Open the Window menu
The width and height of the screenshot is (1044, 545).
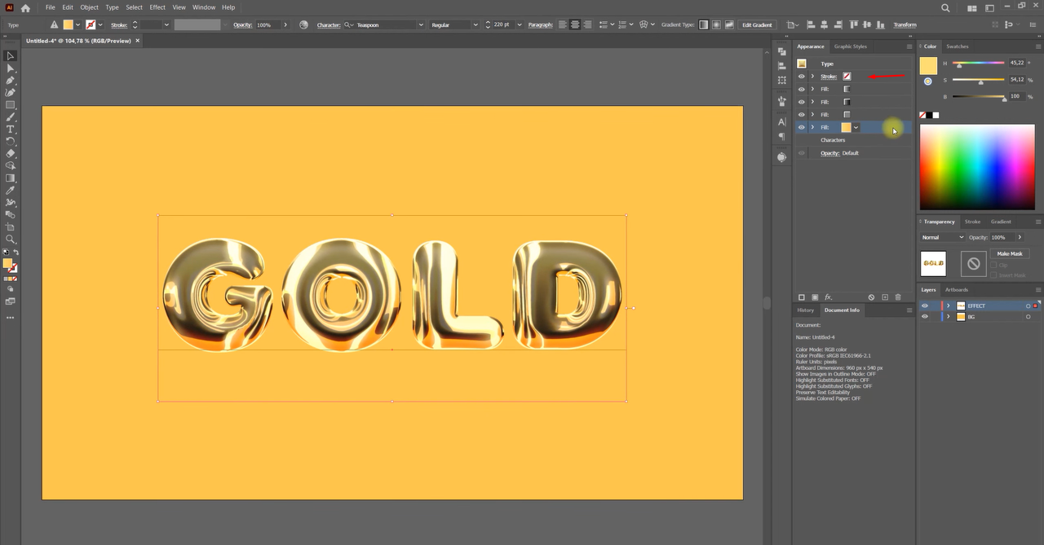click(204, 7)
